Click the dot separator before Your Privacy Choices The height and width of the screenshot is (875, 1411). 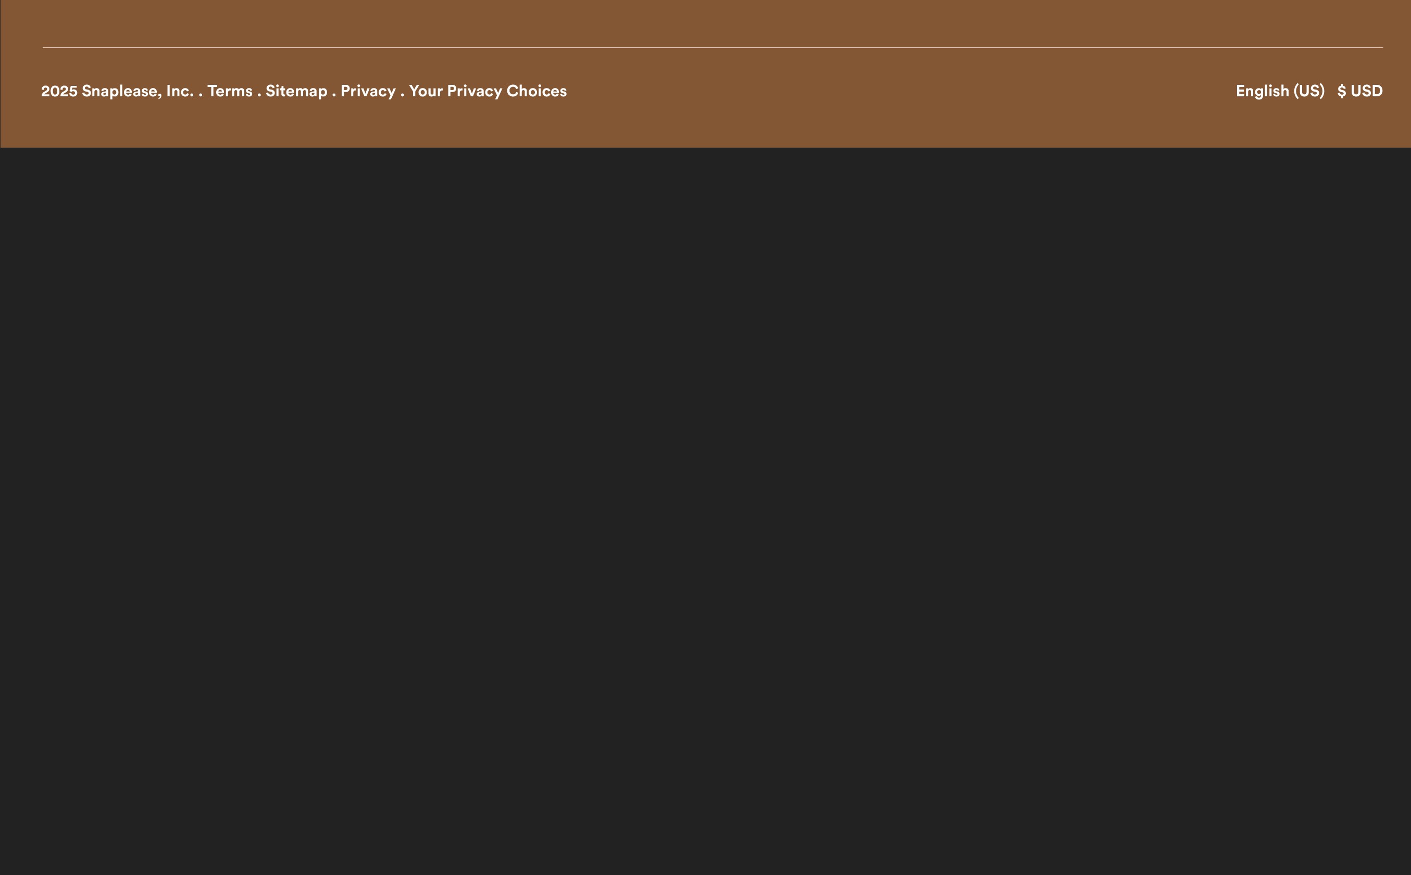point(403,94)
